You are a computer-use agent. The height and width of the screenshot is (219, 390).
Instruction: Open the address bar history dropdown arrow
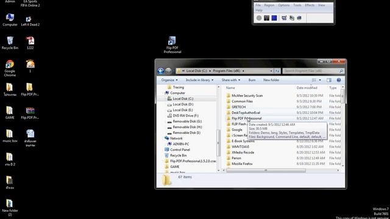coord(271,71)
